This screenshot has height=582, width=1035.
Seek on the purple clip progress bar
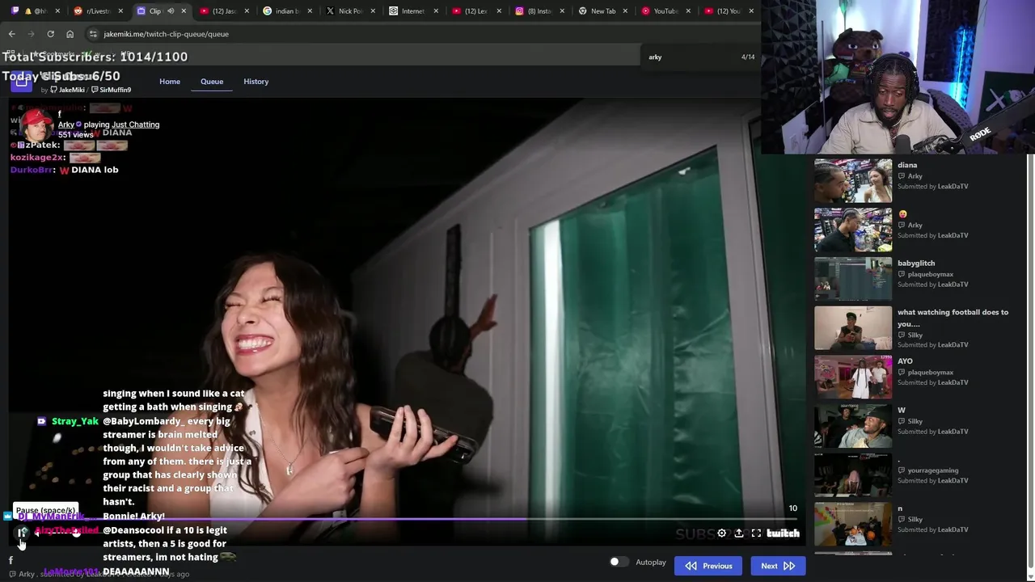pyautogui.click(x=404, y=520)
